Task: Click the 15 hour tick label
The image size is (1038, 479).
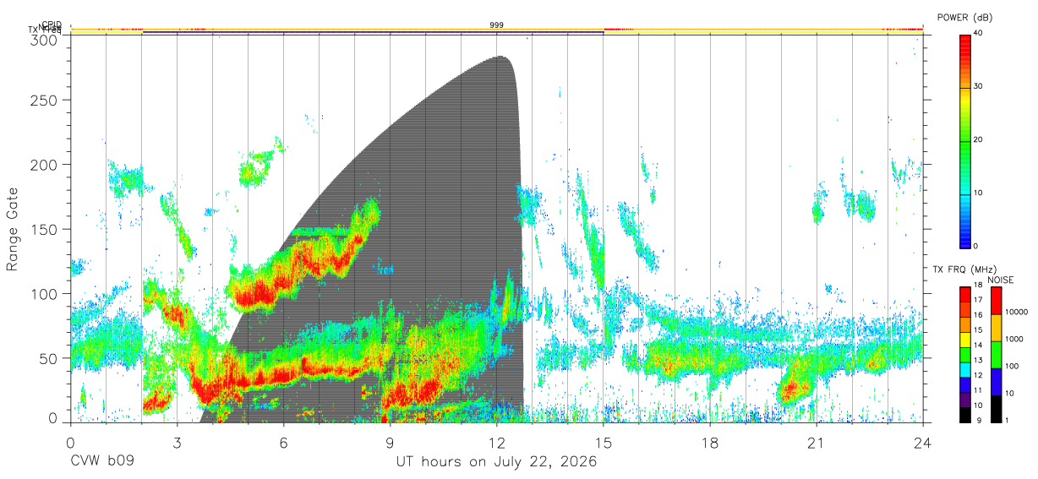Action: coord(604,443)
